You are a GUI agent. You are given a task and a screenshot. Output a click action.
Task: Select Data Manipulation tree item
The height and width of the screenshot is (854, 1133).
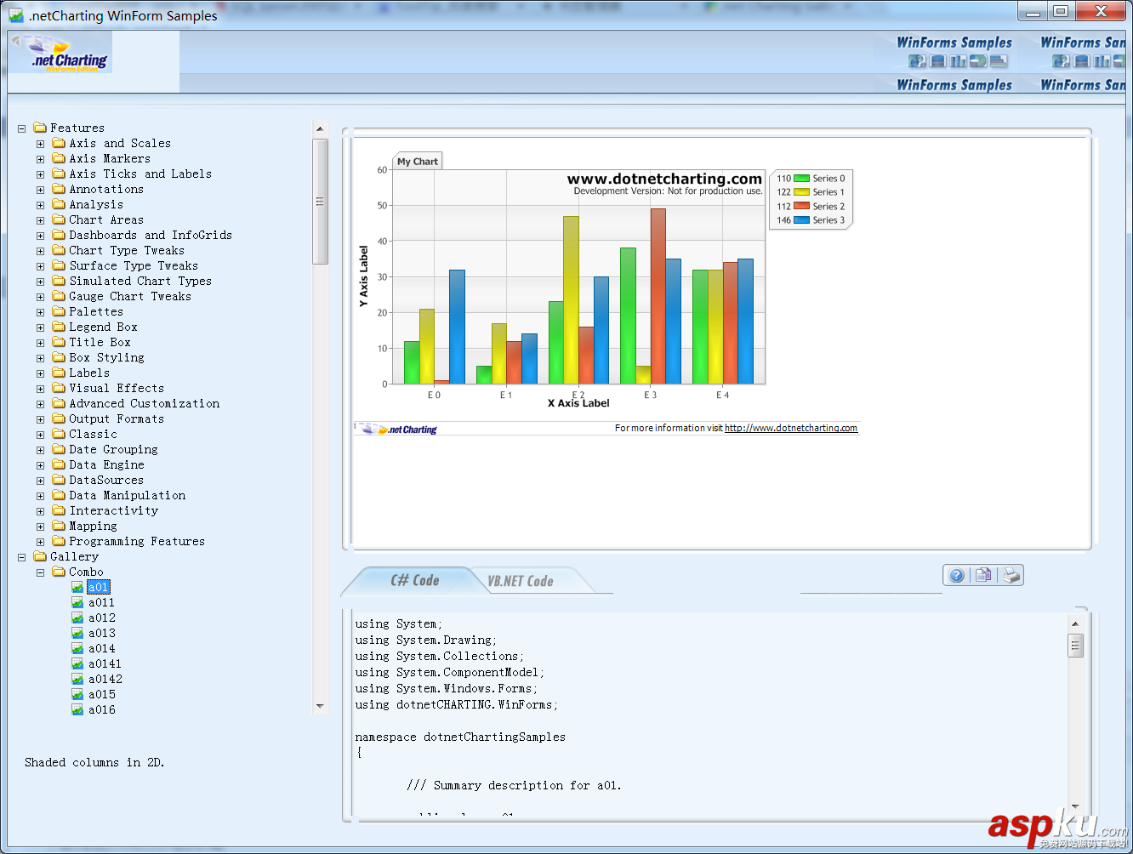coord(128,495)
